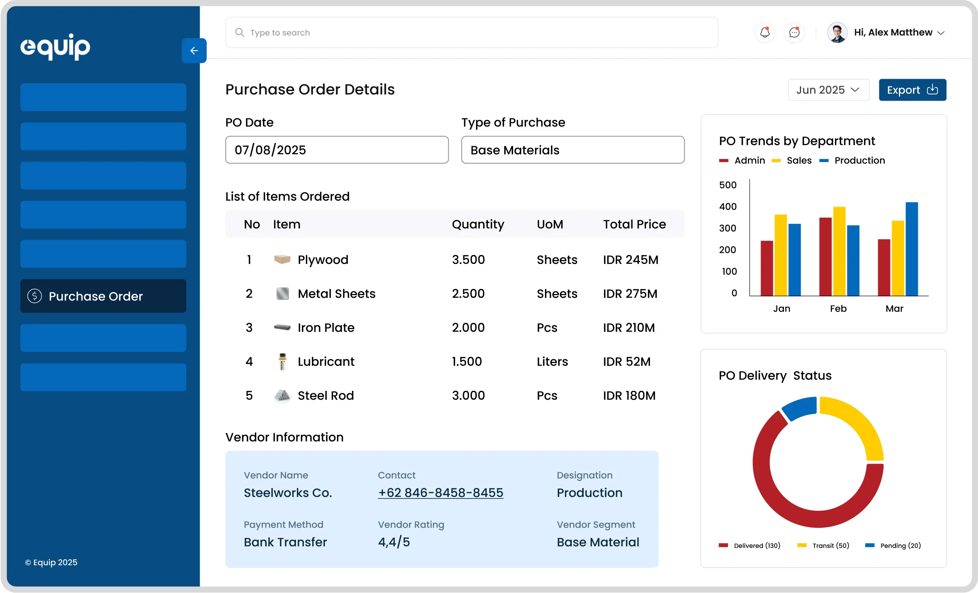Click Alex Matthew's profile avatar
The image size is (978, 593).
click(837, 32)
